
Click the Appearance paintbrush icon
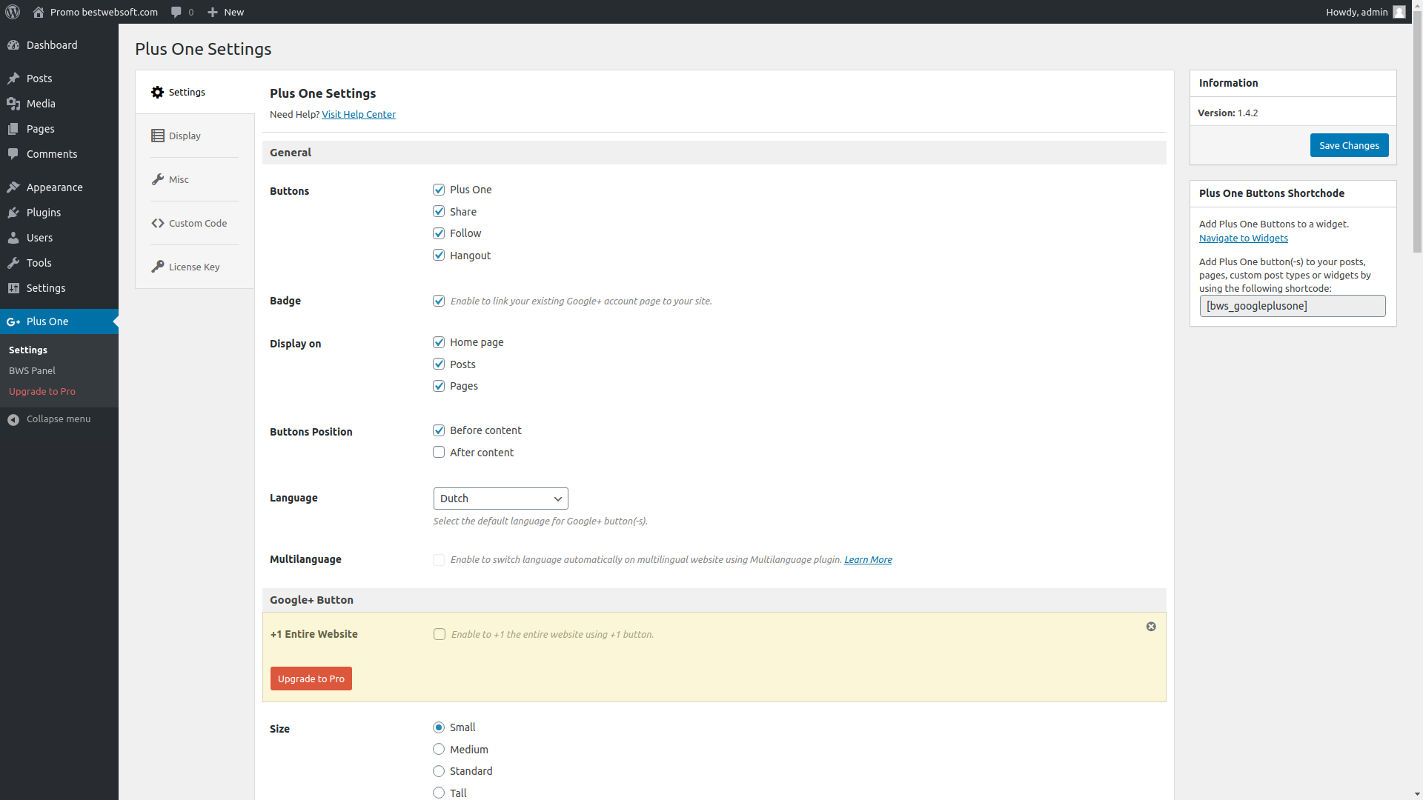point(13,187)
